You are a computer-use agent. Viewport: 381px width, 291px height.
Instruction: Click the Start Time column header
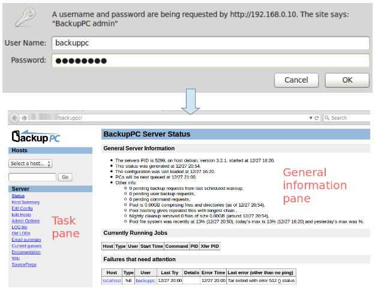click(x=152, y=246)
